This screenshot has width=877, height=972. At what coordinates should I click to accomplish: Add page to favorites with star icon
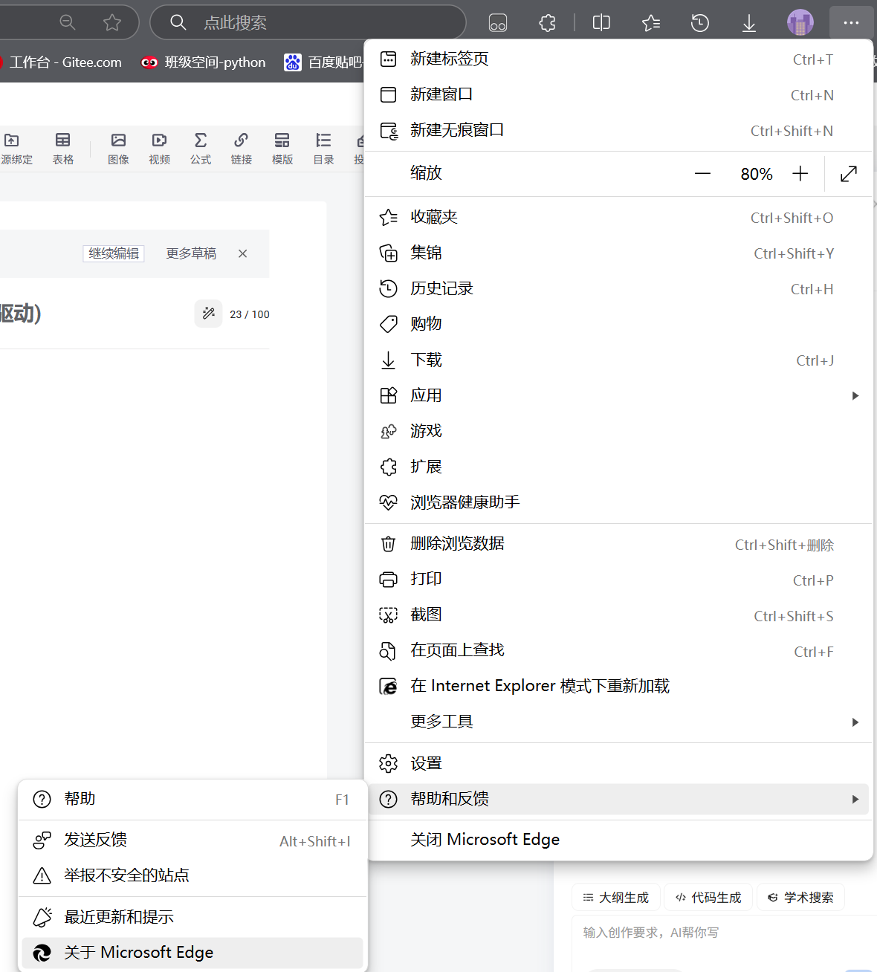(x=112, y=22)
